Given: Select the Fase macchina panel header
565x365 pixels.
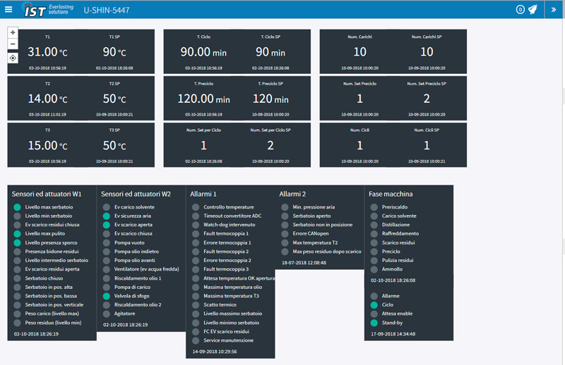Looking at the screenshot, I should [x=392, y=193].
